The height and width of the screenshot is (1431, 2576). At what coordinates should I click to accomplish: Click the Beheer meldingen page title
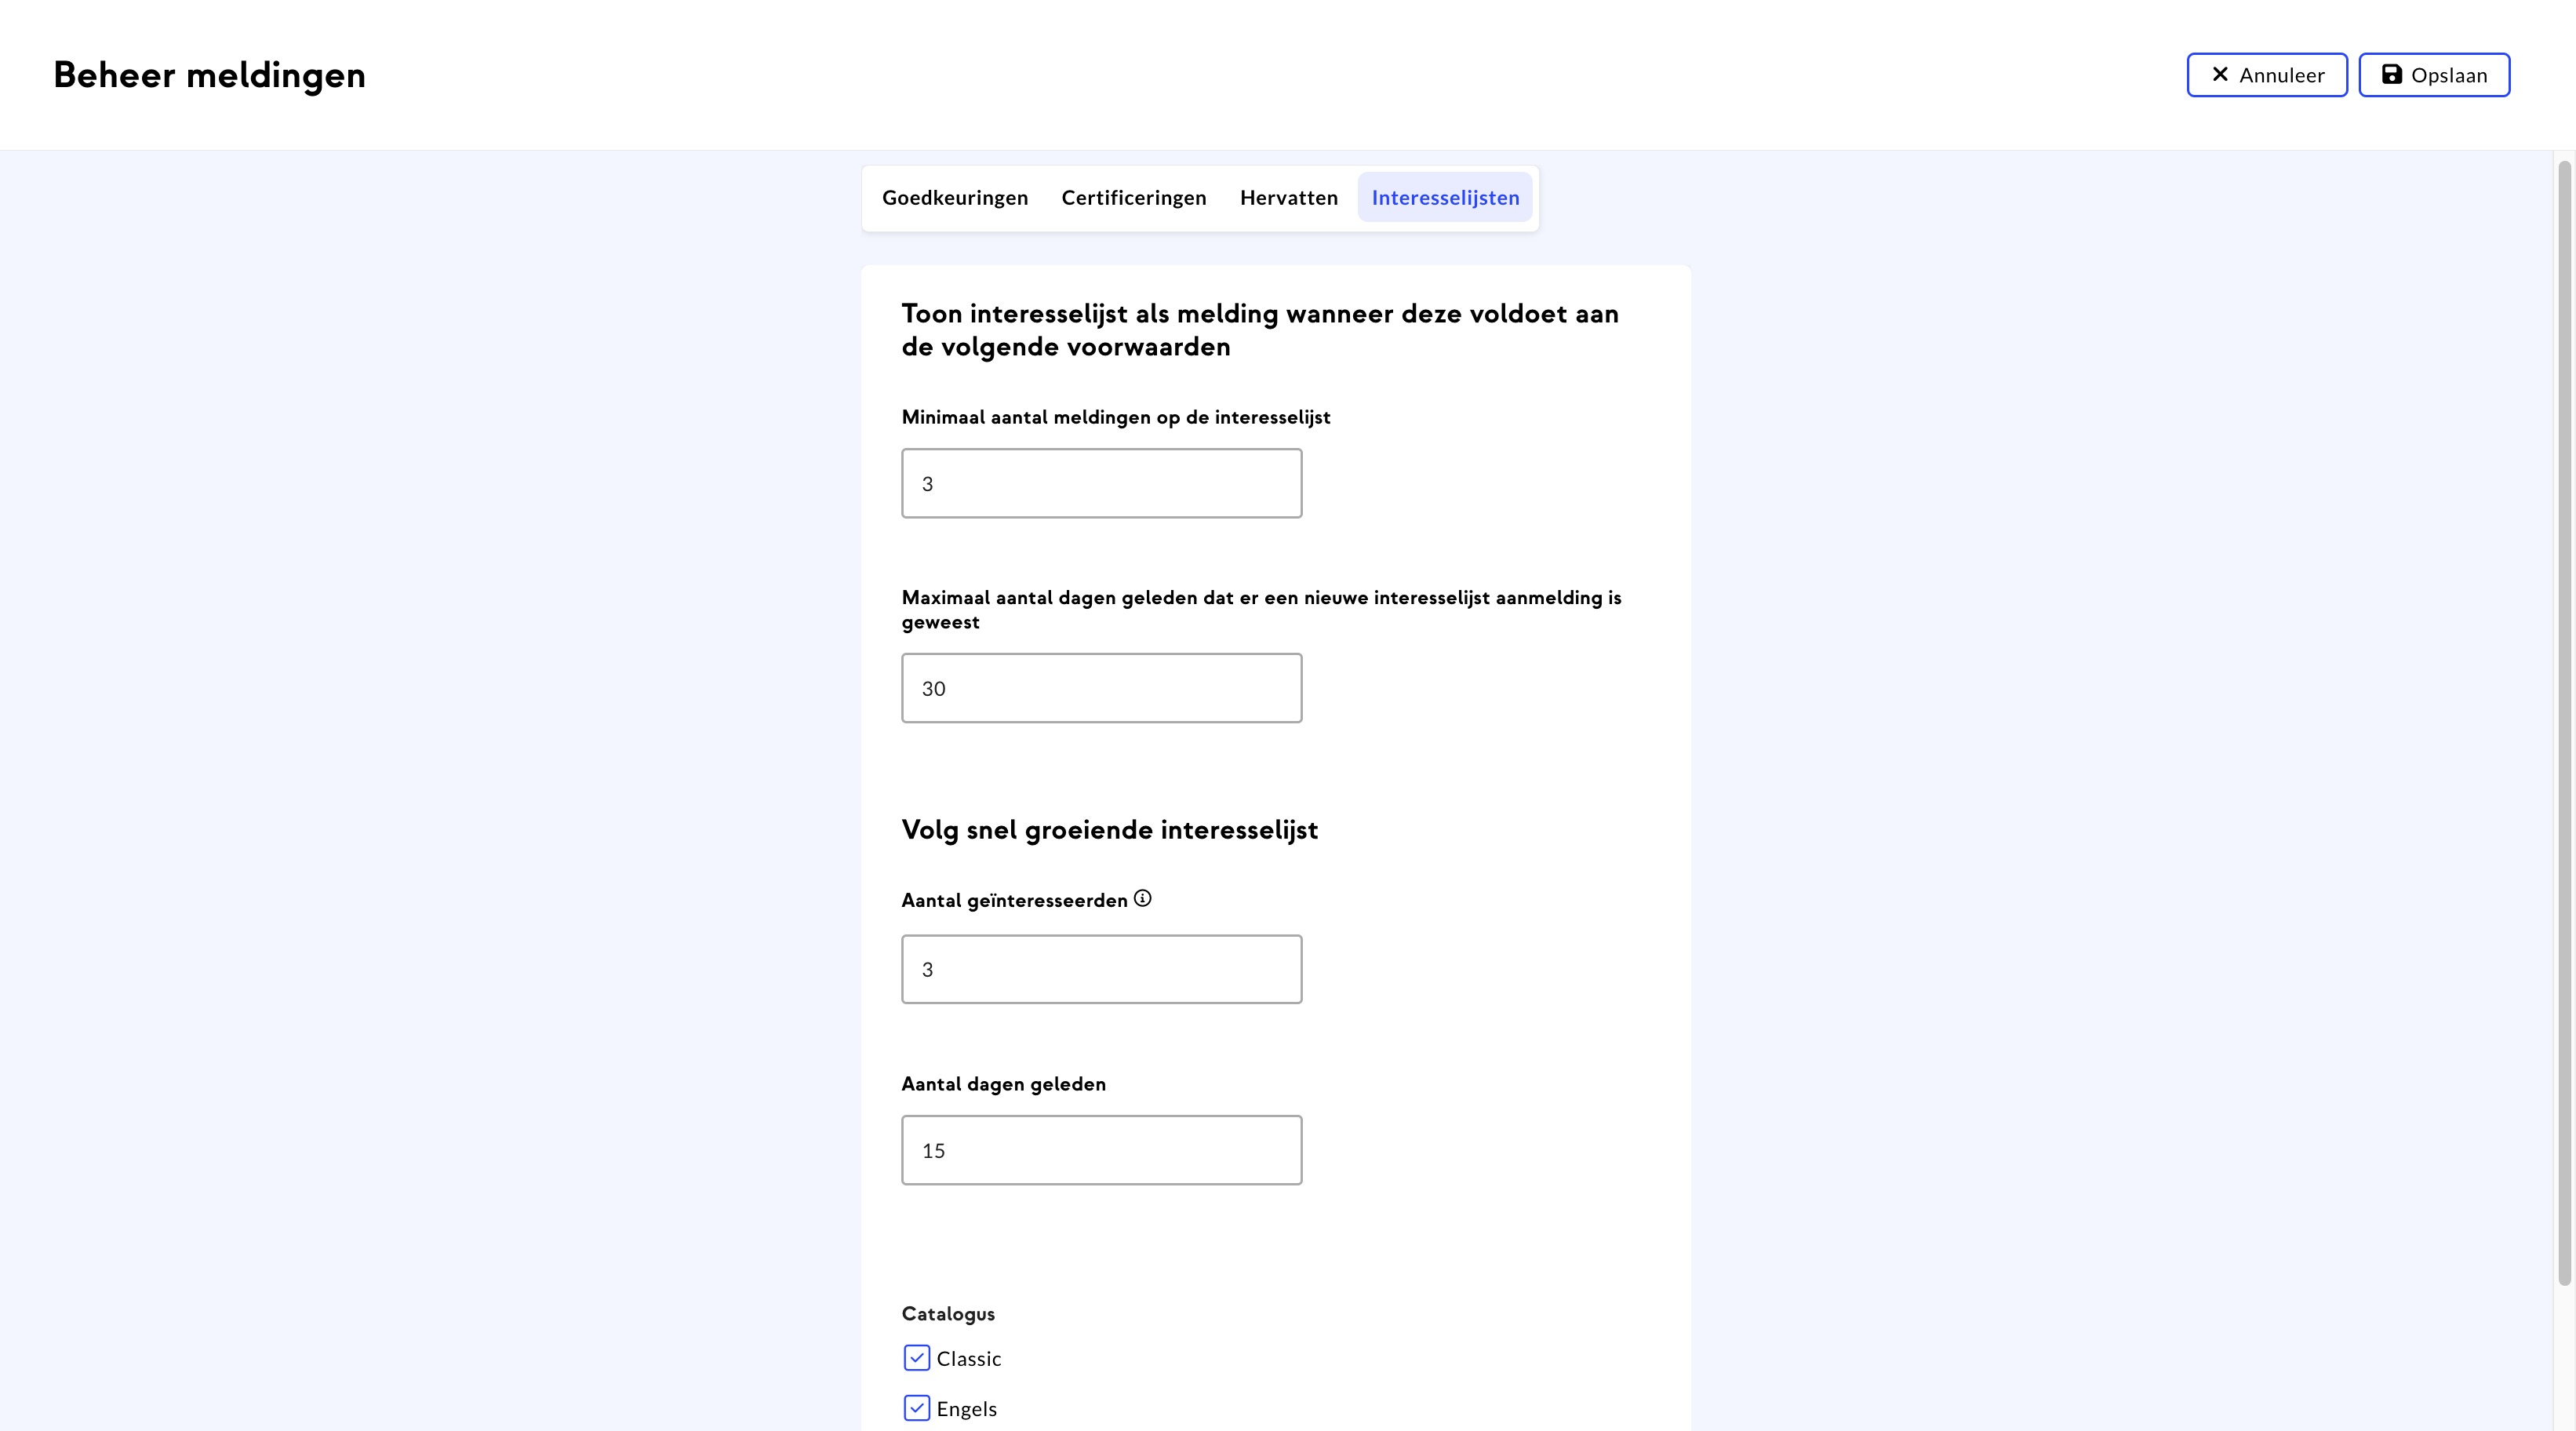tap(209, 75)
